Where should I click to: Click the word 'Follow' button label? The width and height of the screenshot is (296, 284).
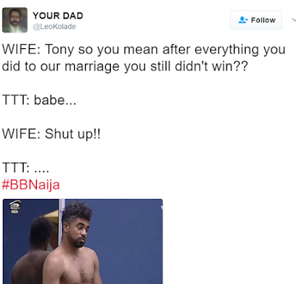pyautogui.click(x=263, y=20)
